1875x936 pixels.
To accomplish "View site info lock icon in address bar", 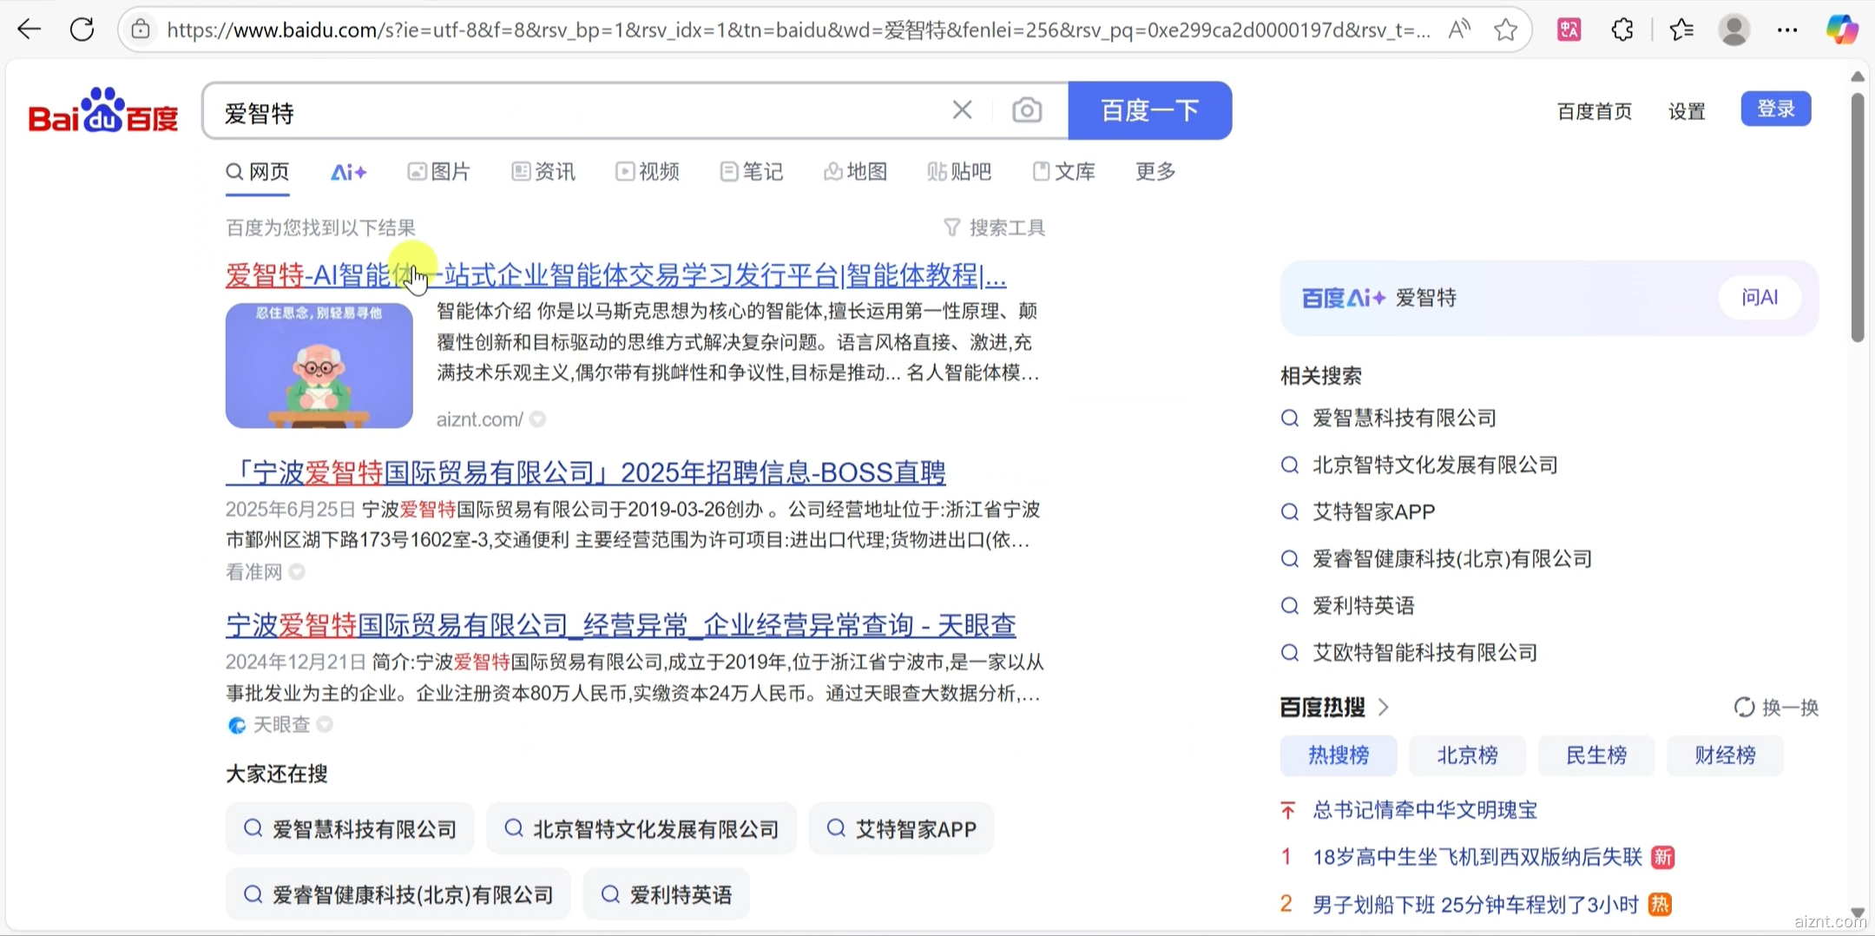I will [141, 30].
